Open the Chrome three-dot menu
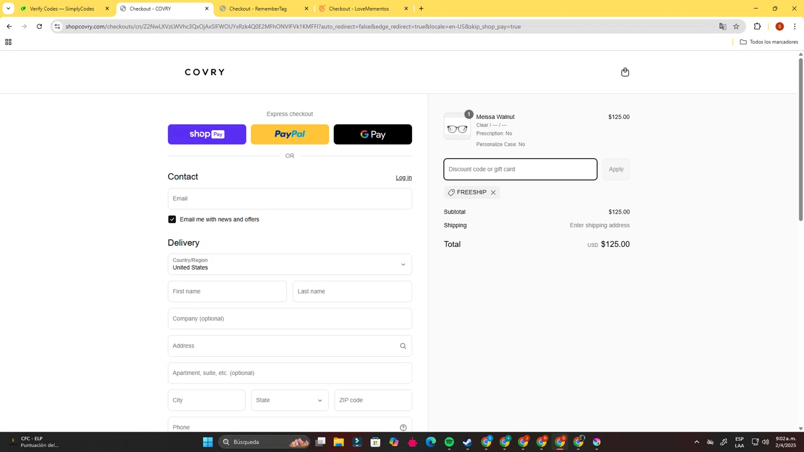The image size is (804, 452). point(795,26)
